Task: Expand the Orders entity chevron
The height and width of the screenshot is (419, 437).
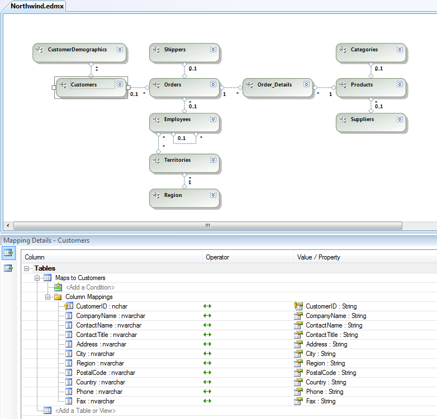Action: pyautogui.click(x=213, y=84)
